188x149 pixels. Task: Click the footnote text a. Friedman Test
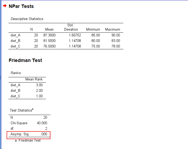(x=28, y=141)
